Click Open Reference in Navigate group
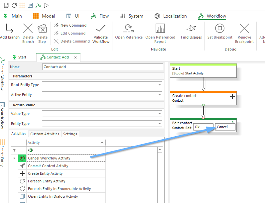The height and width of the screenshot is (203, 265). coord(129,32)
